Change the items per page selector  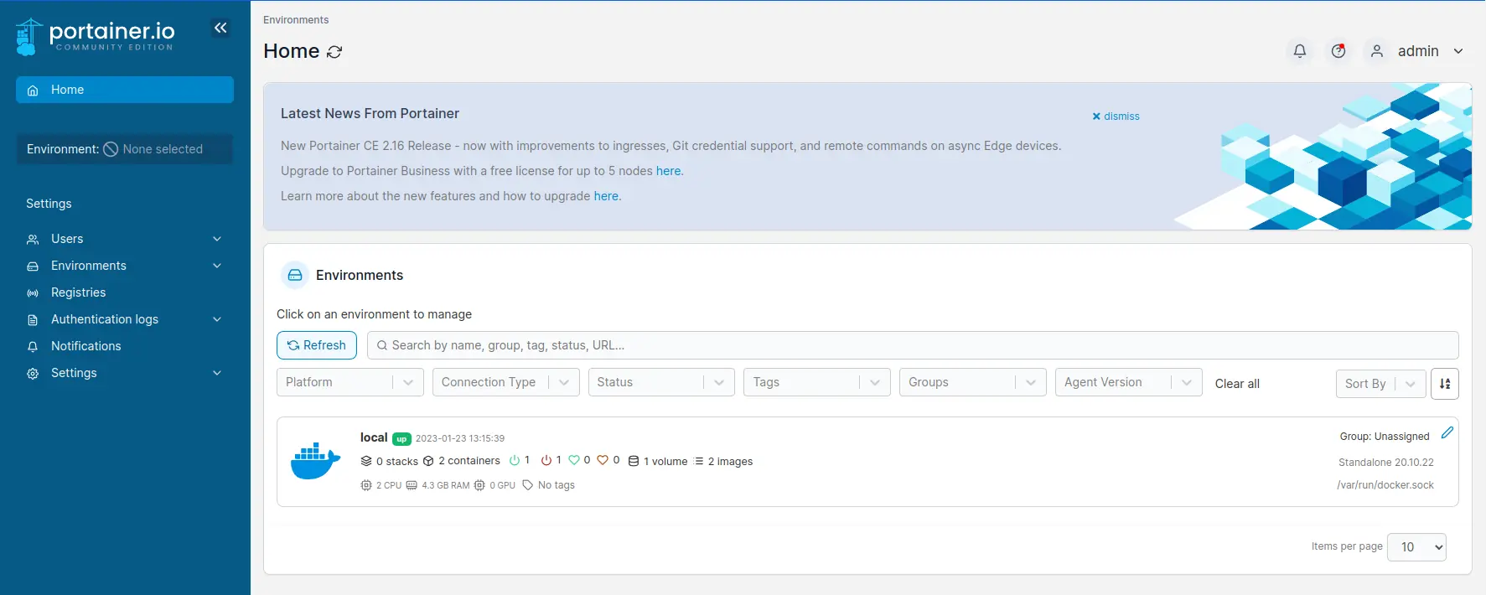(1417, 547)
